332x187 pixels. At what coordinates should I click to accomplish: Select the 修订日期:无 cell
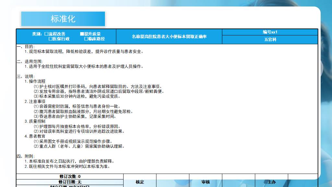[x=70, y=182]
